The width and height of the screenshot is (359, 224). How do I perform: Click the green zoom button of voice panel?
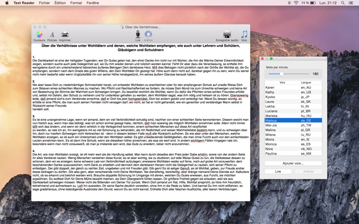click(x=271, y=59)
